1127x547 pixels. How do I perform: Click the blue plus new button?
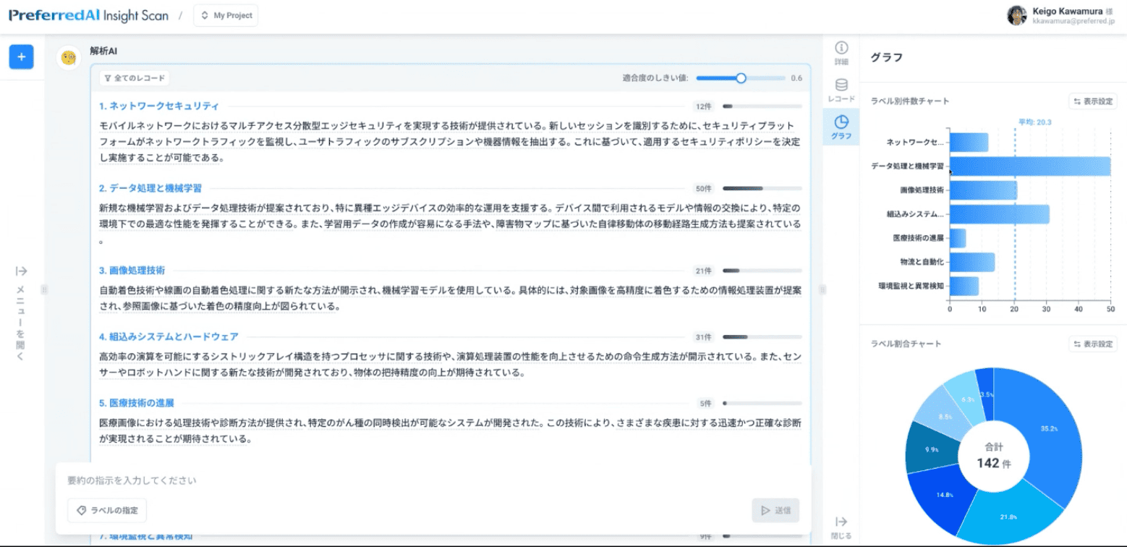[x=21, y=57]
